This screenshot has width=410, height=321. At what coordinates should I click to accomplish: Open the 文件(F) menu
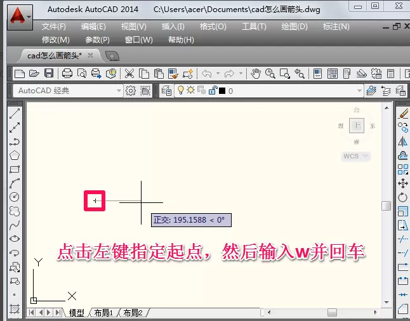point(54,27)
